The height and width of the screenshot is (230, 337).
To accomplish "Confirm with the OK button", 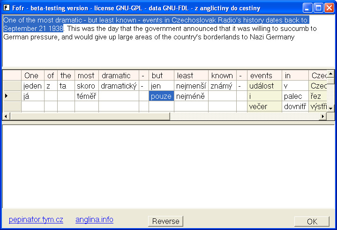I will (x=312, y=222).
